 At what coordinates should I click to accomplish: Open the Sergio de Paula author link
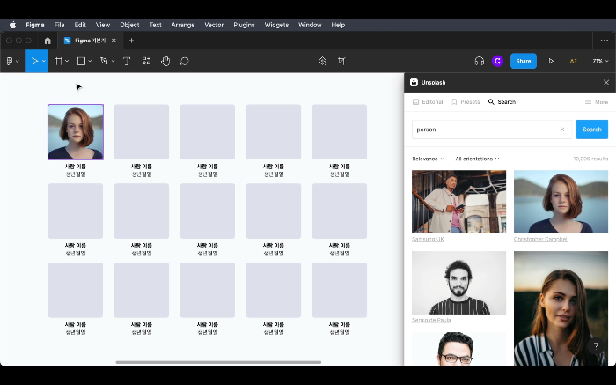(x=431, y=320)
